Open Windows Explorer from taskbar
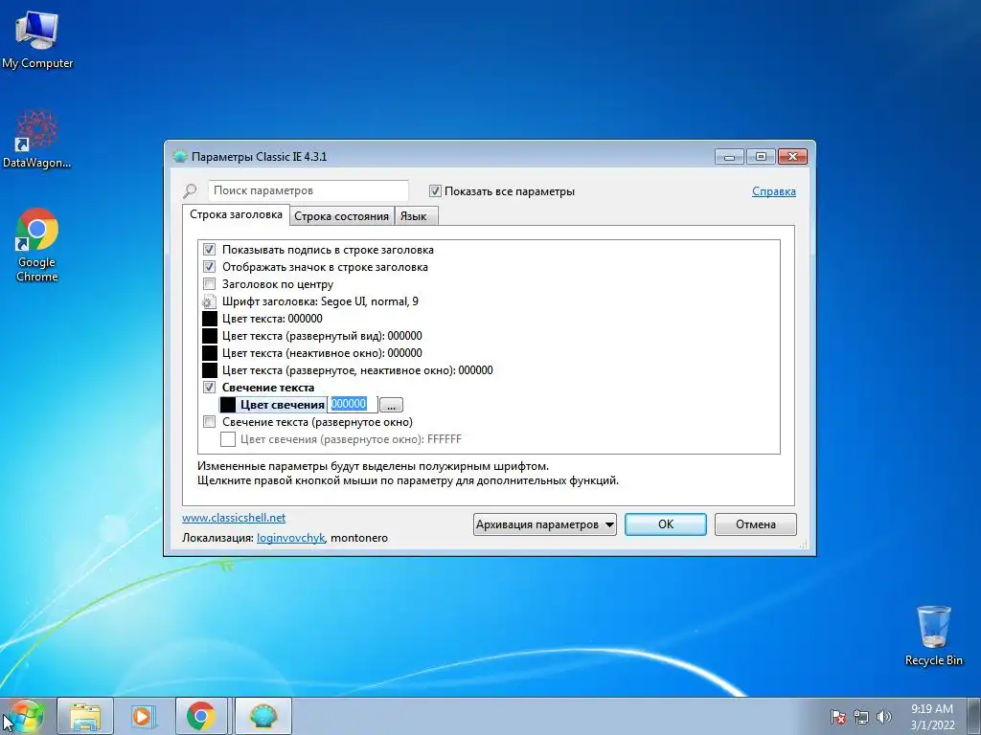 (x=85, y=716)
